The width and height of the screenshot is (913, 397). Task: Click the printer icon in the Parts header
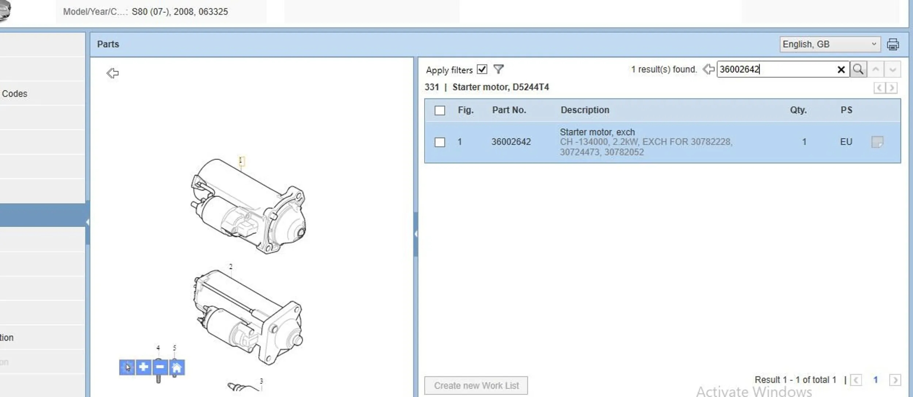(x=893, y=44)
